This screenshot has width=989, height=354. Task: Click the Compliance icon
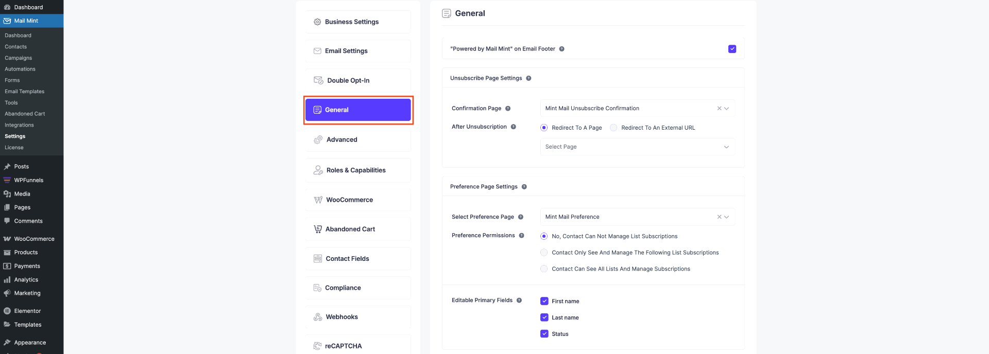pos(317,288)
